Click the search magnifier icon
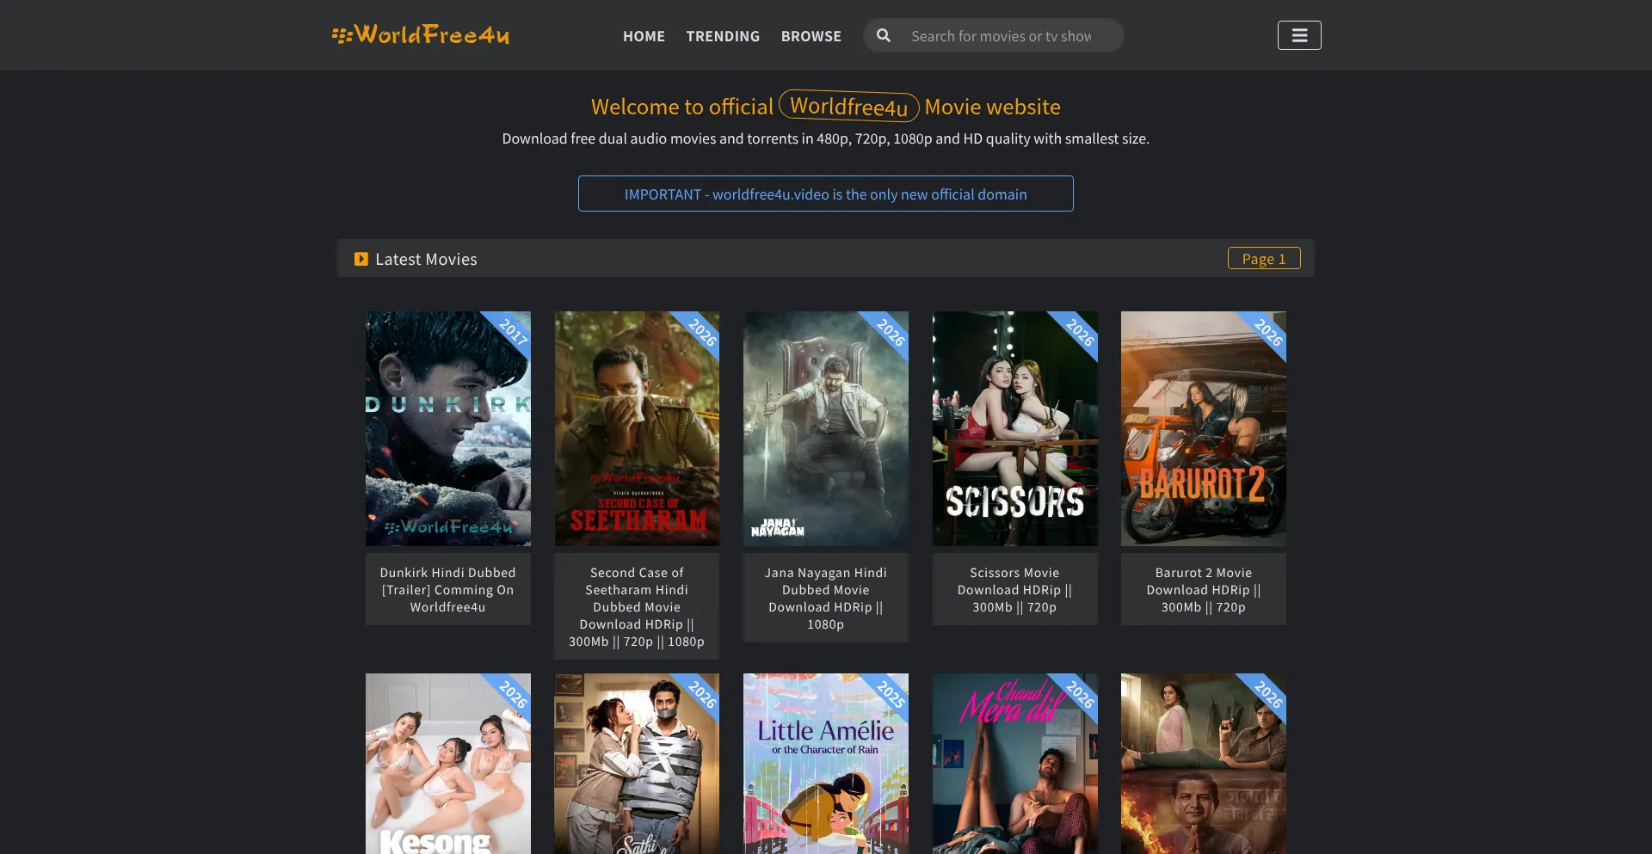Viewport: 1652px width, 854px height. coord(883,35)
